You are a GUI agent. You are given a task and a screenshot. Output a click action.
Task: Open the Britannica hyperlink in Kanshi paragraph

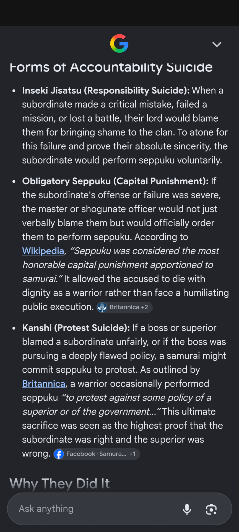coord(44,384)
